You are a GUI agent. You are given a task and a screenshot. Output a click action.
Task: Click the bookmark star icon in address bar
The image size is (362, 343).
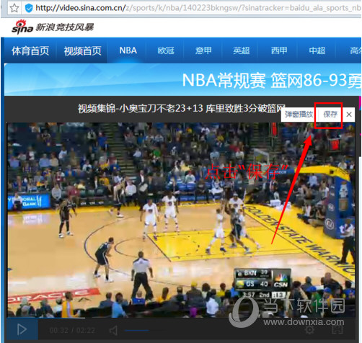tap(14, 8)
